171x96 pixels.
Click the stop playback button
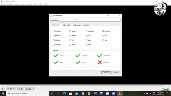11,89
